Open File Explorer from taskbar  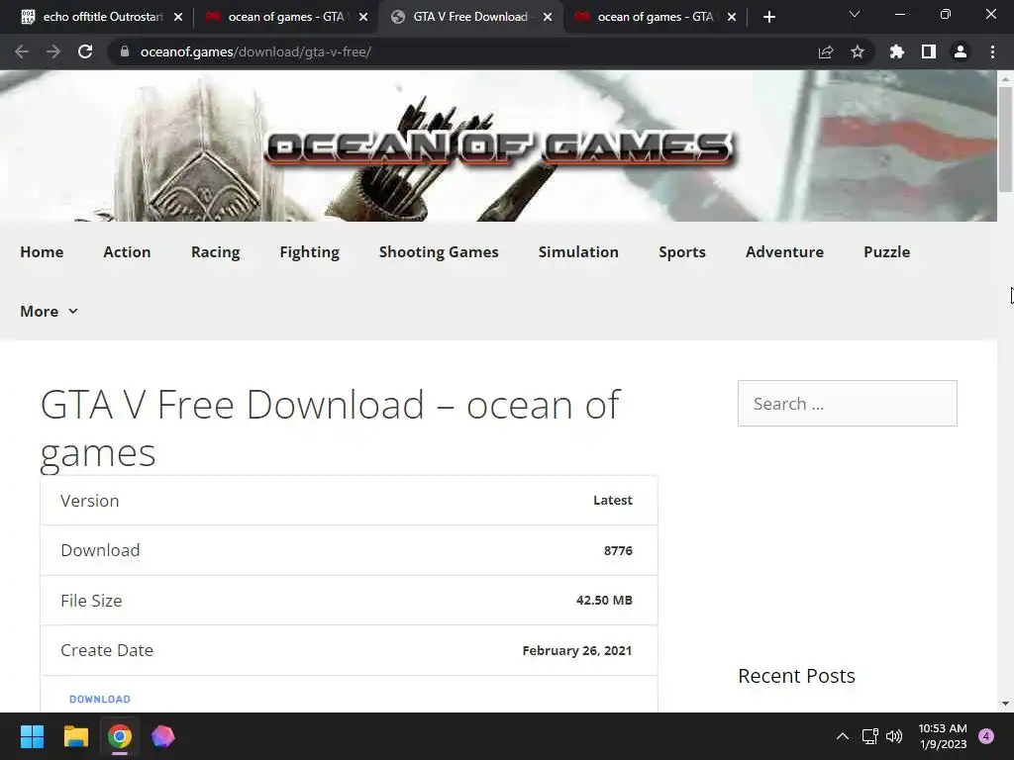click(x=75, y=736)
